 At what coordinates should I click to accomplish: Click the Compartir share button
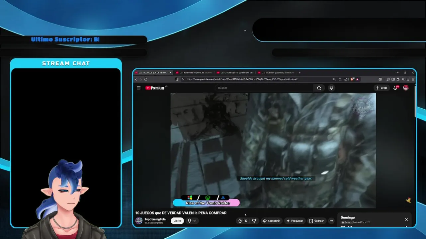tap(271, 221)
